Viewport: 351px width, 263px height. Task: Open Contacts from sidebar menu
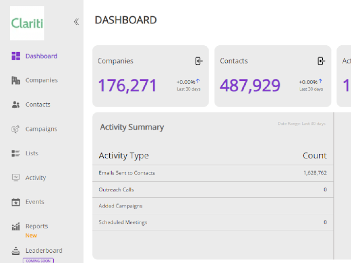[x=38, y=104]
